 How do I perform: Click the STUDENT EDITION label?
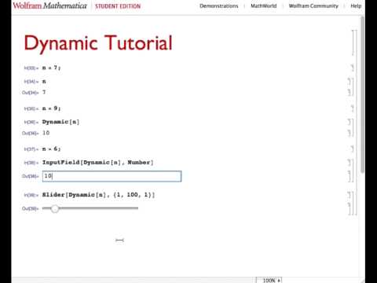tap(118, 6)
